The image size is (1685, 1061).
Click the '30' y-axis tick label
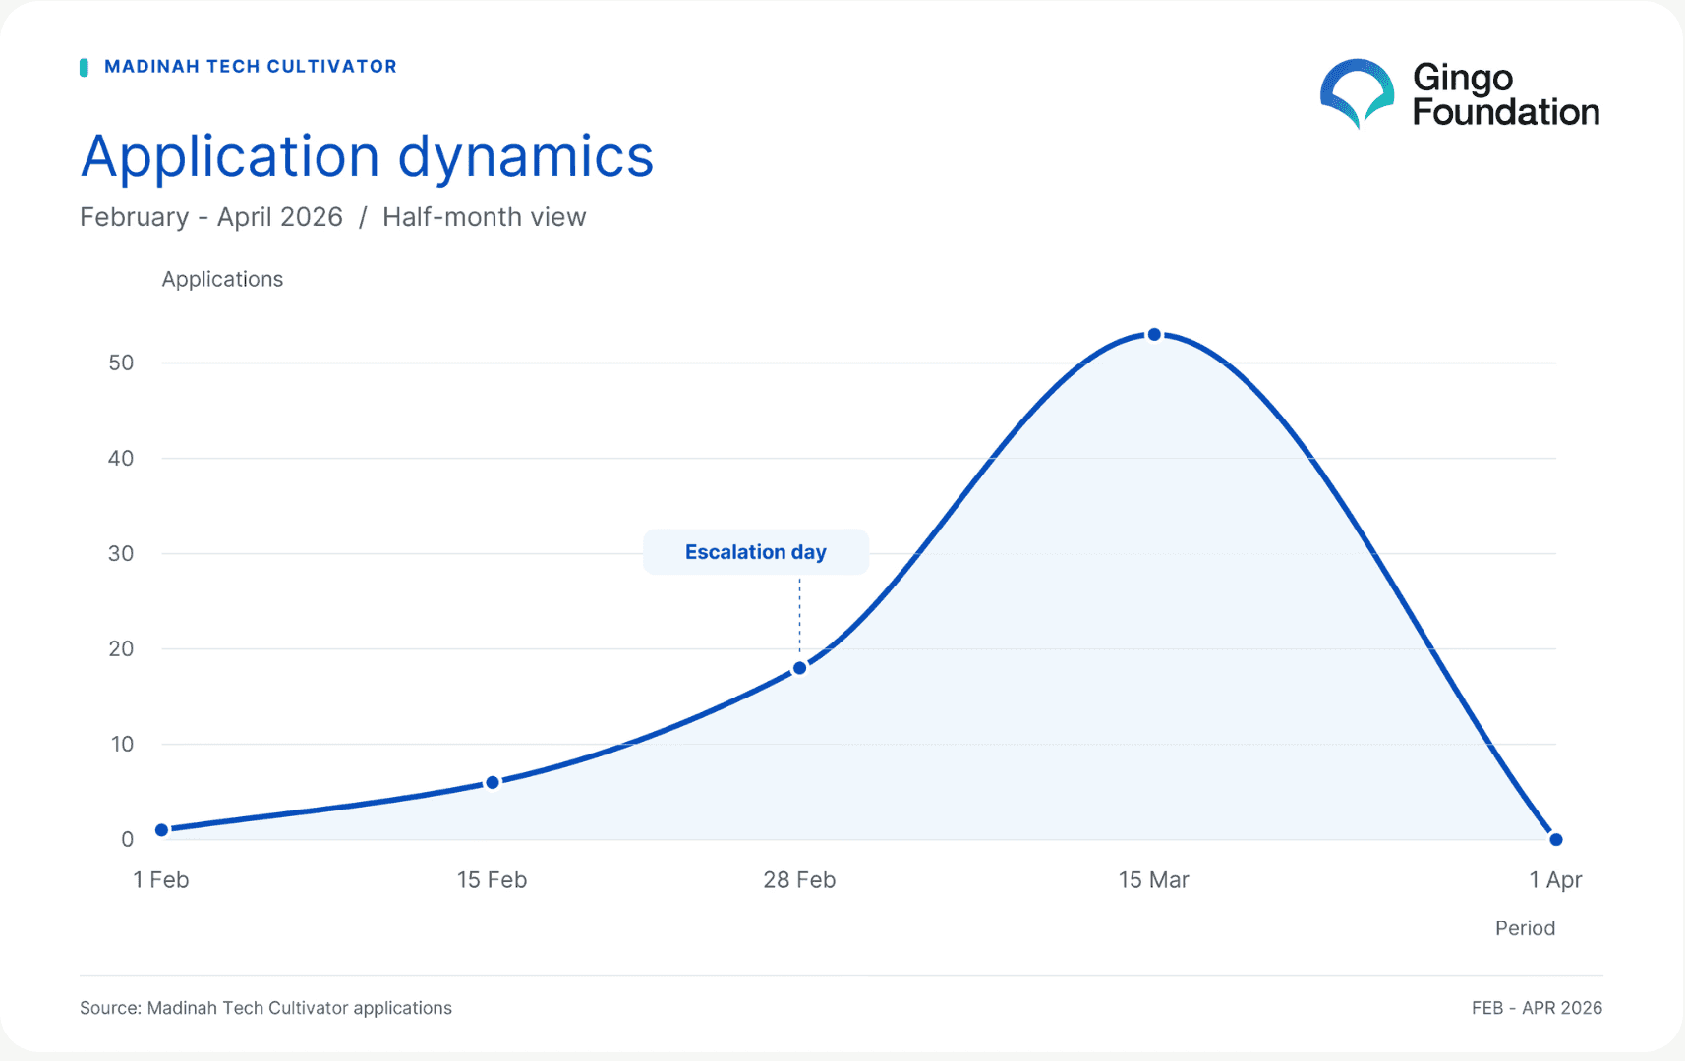coord(121,553)
